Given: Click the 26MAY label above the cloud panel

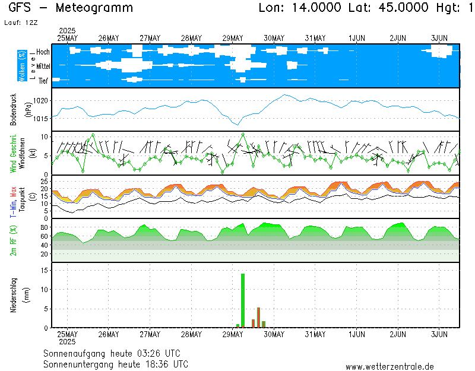Looking at the screenshot, I should (109, 39).
